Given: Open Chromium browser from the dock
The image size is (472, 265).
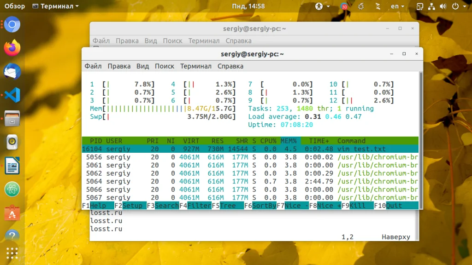Looking at the screenshot, I should [x=12, y=24].
